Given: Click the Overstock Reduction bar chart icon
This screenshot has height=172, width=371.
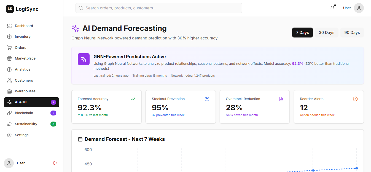Looking at the screenshot, I should point(281,99).
